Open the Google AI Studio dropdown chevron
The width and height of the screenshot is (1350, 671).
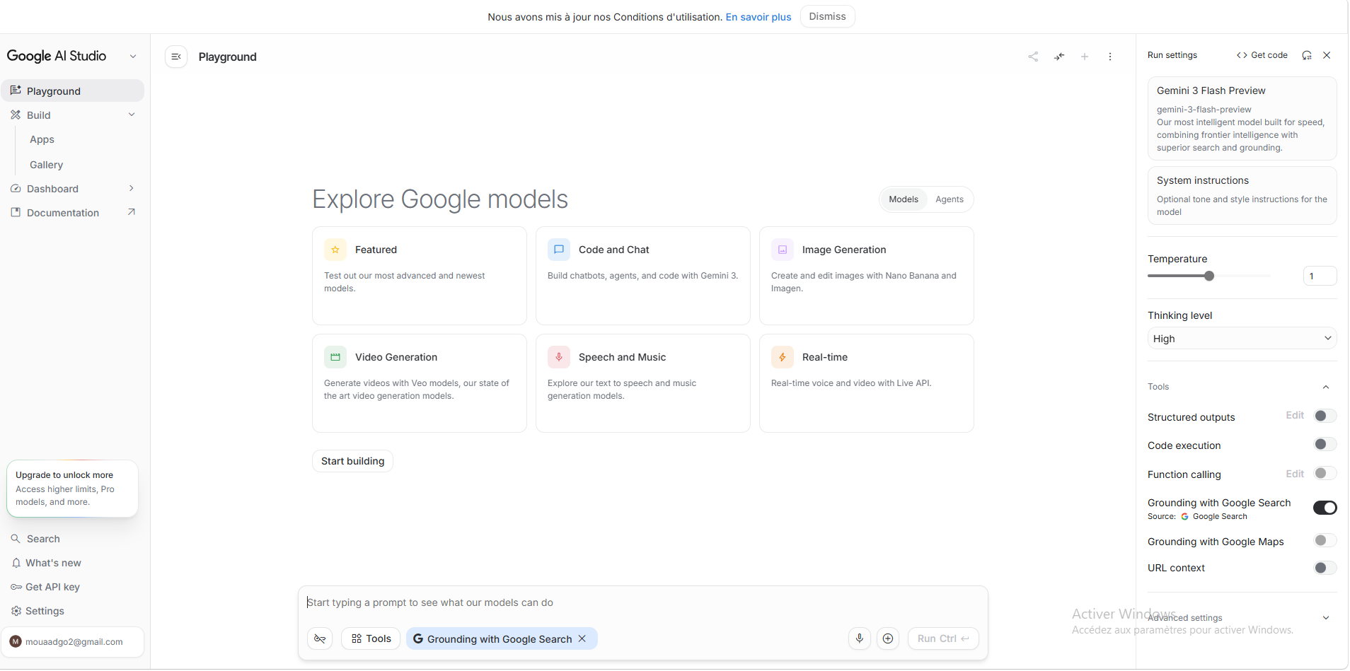tap(133, 57)
